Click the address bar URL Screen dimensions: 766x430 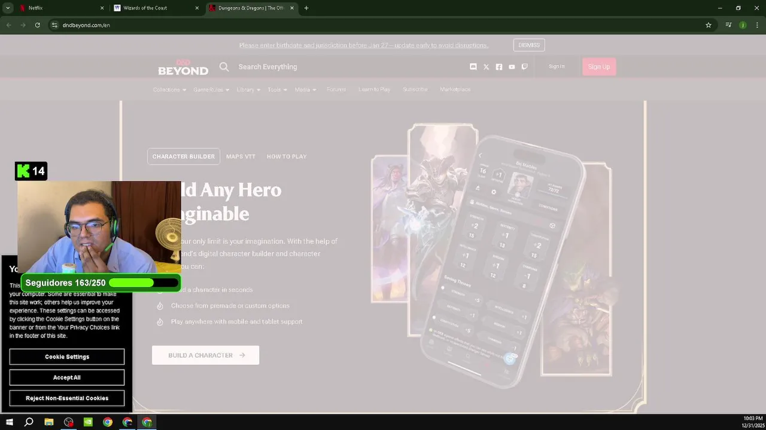pyautogui.click(x=86, y=25)
